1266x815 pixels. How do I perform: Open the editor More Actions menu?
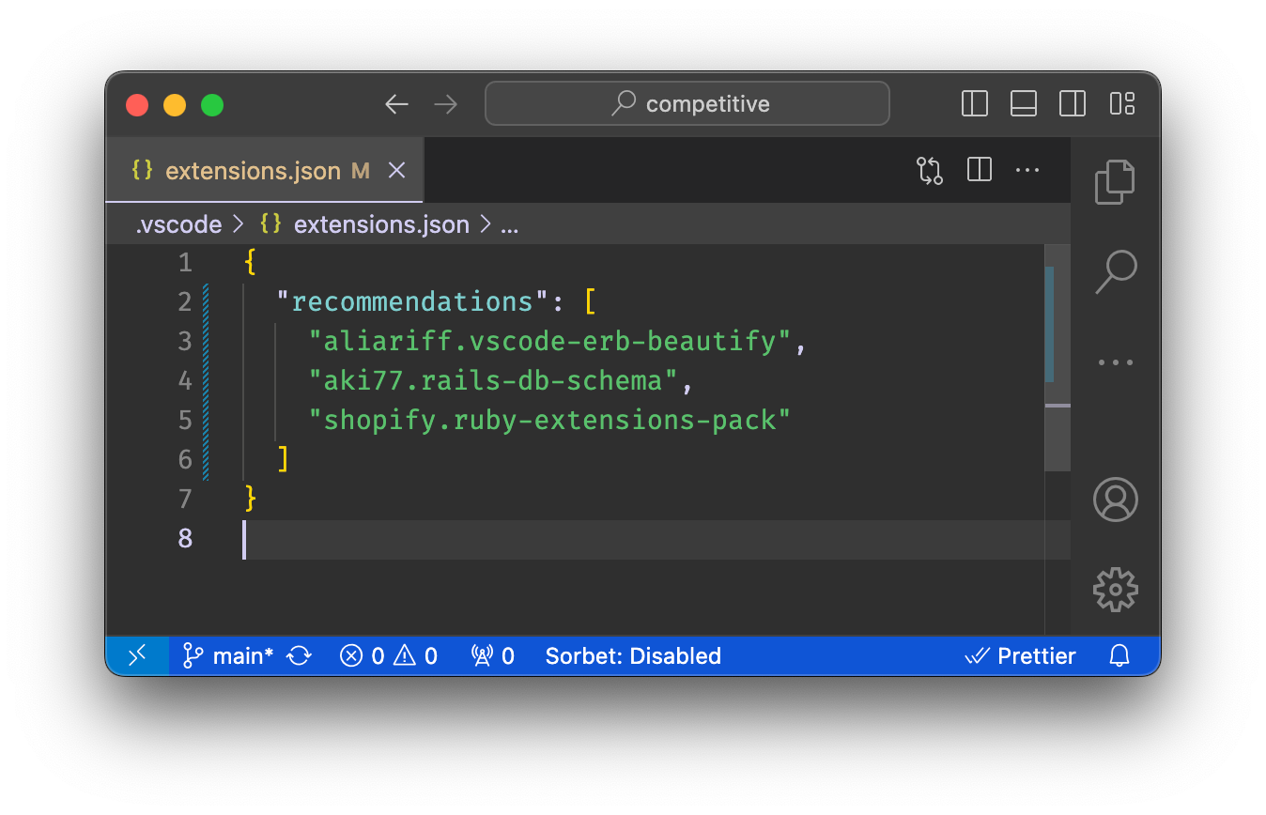click(x=1027, y=170)
